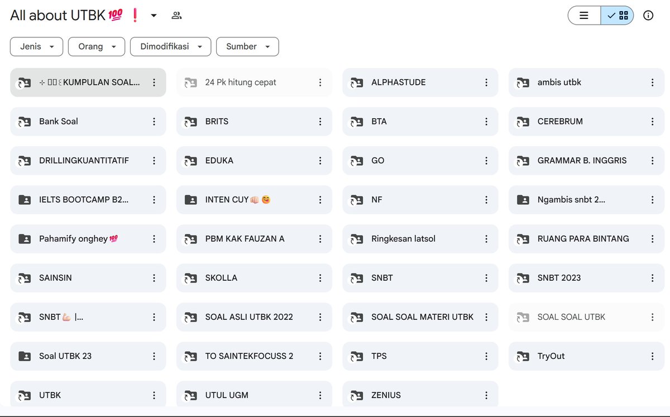Select the PBM KAK FAUZAN A folder
The height and width of the screenshot is (417, 670).
(x=254, y=239)
